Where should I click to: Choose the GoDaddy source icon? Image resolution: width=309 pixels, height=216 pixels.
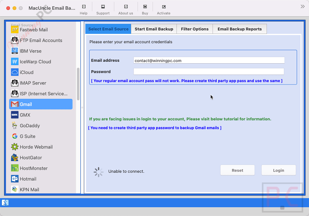point(15,125)
